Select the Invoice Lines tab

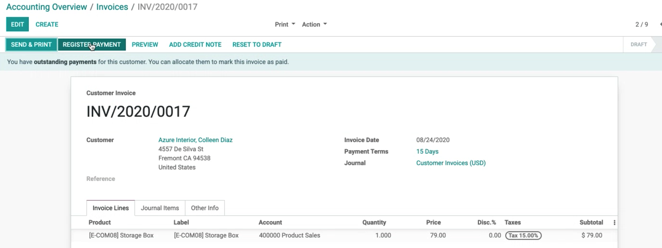pyautogui.click(x=110, y=208)
